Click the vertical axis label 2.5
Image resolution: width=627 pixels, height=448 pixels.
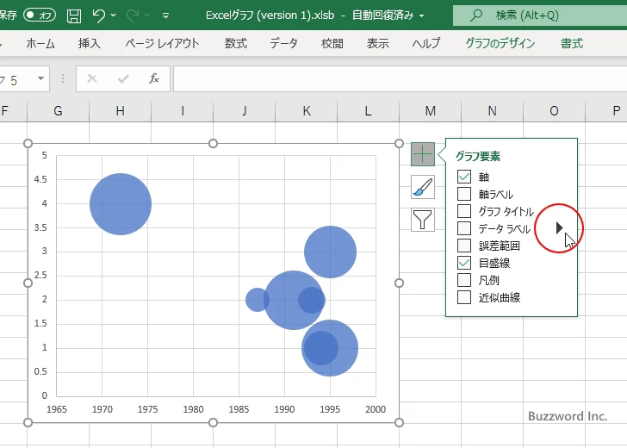coord(40,275)
